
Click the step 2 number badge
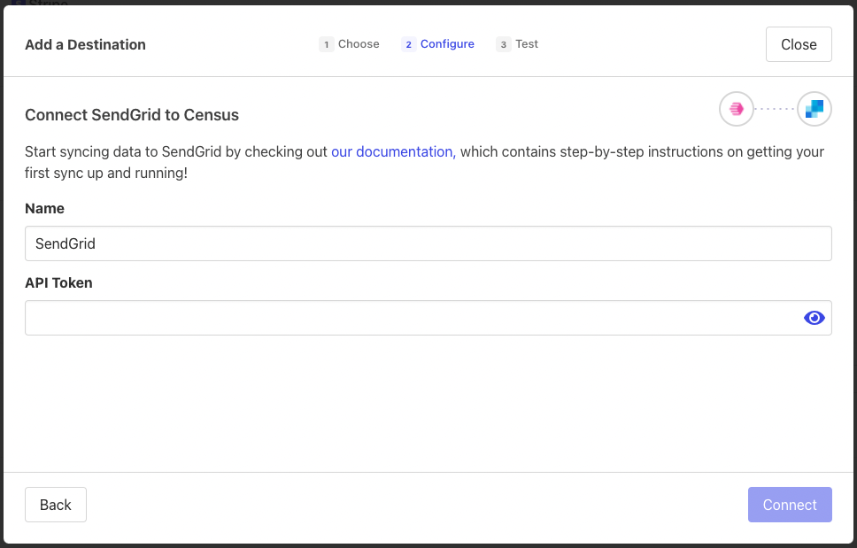(408, 44)
